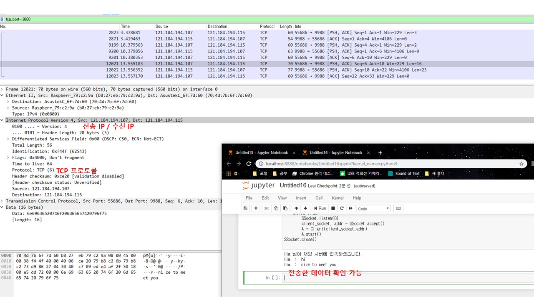The height and width of the screenshot is (300, 534).
Task: Open the Sound of Text bookmark
Action: pos(404,173)
